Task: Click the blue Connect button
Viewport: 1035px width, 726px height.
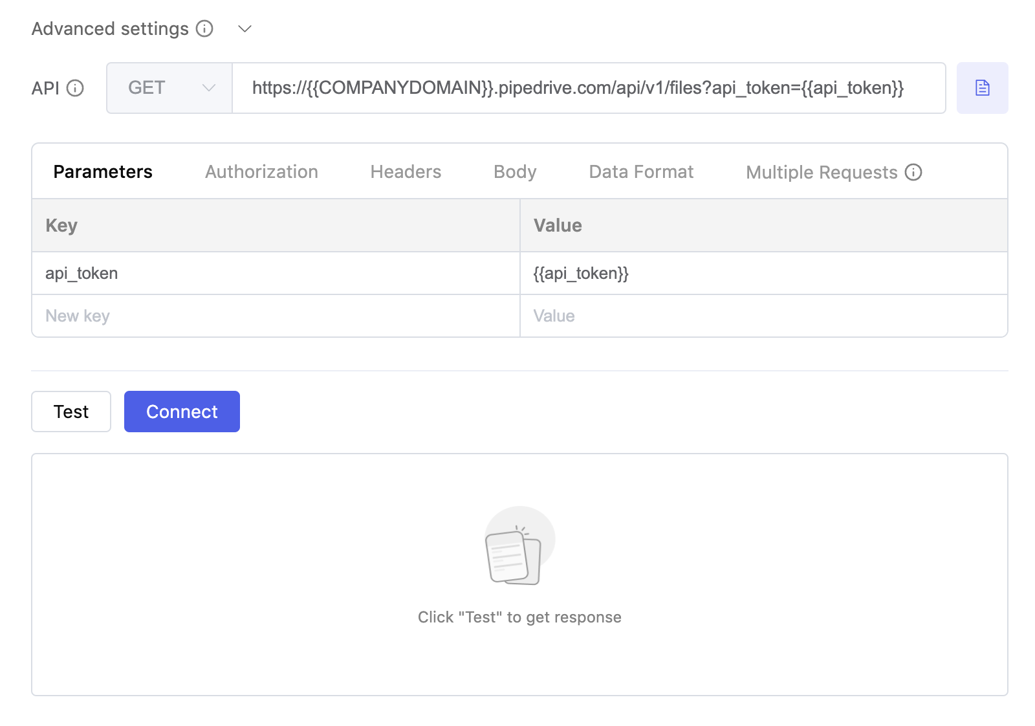Action: point(182,412)
